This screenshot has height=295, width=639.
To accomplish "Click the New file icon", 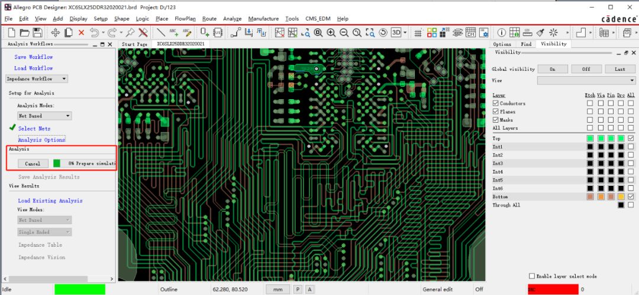I will [11, 32].
